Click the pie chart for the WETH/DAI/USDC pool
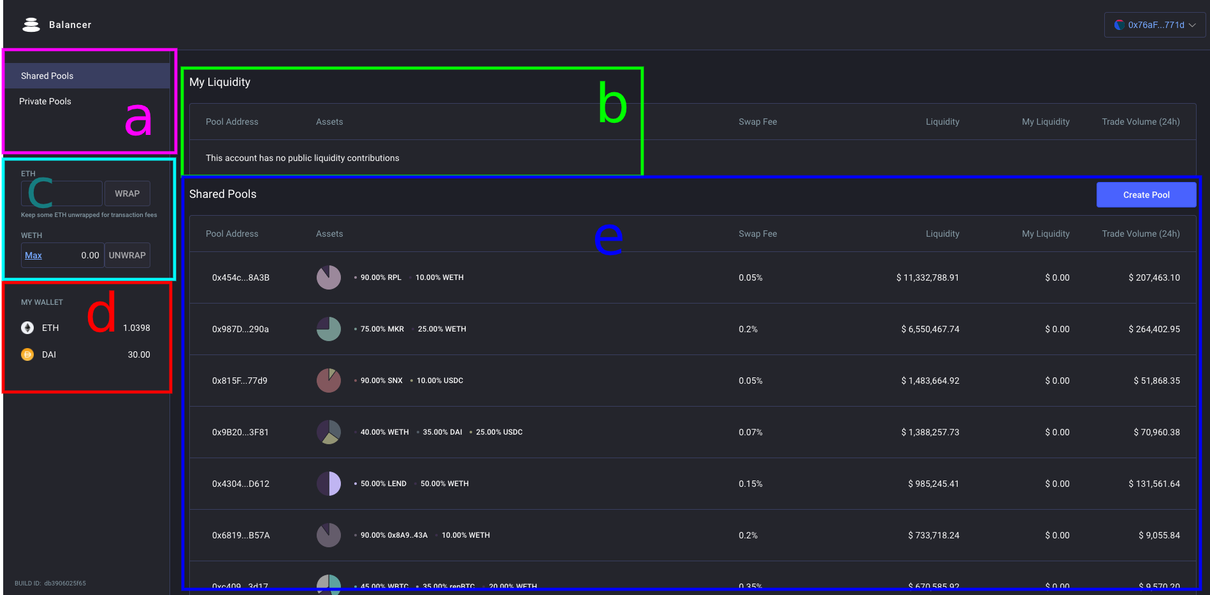1210x595 pixels. (x=328, y=431)
